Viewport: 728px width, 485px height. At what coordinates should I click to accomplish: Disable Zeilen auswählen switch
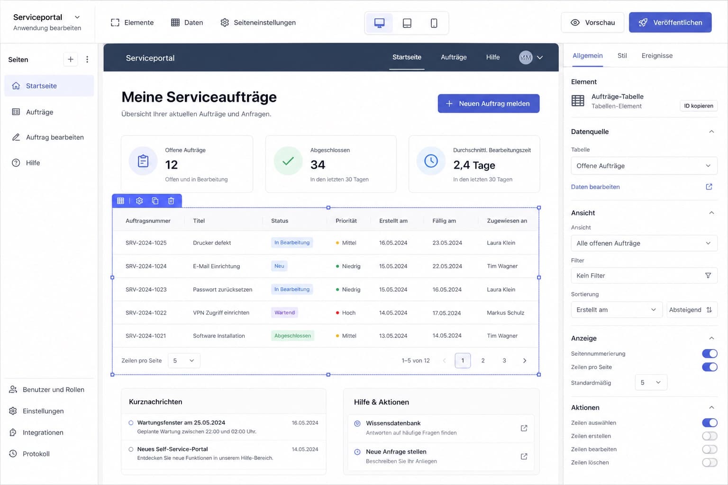coord(710,422)
